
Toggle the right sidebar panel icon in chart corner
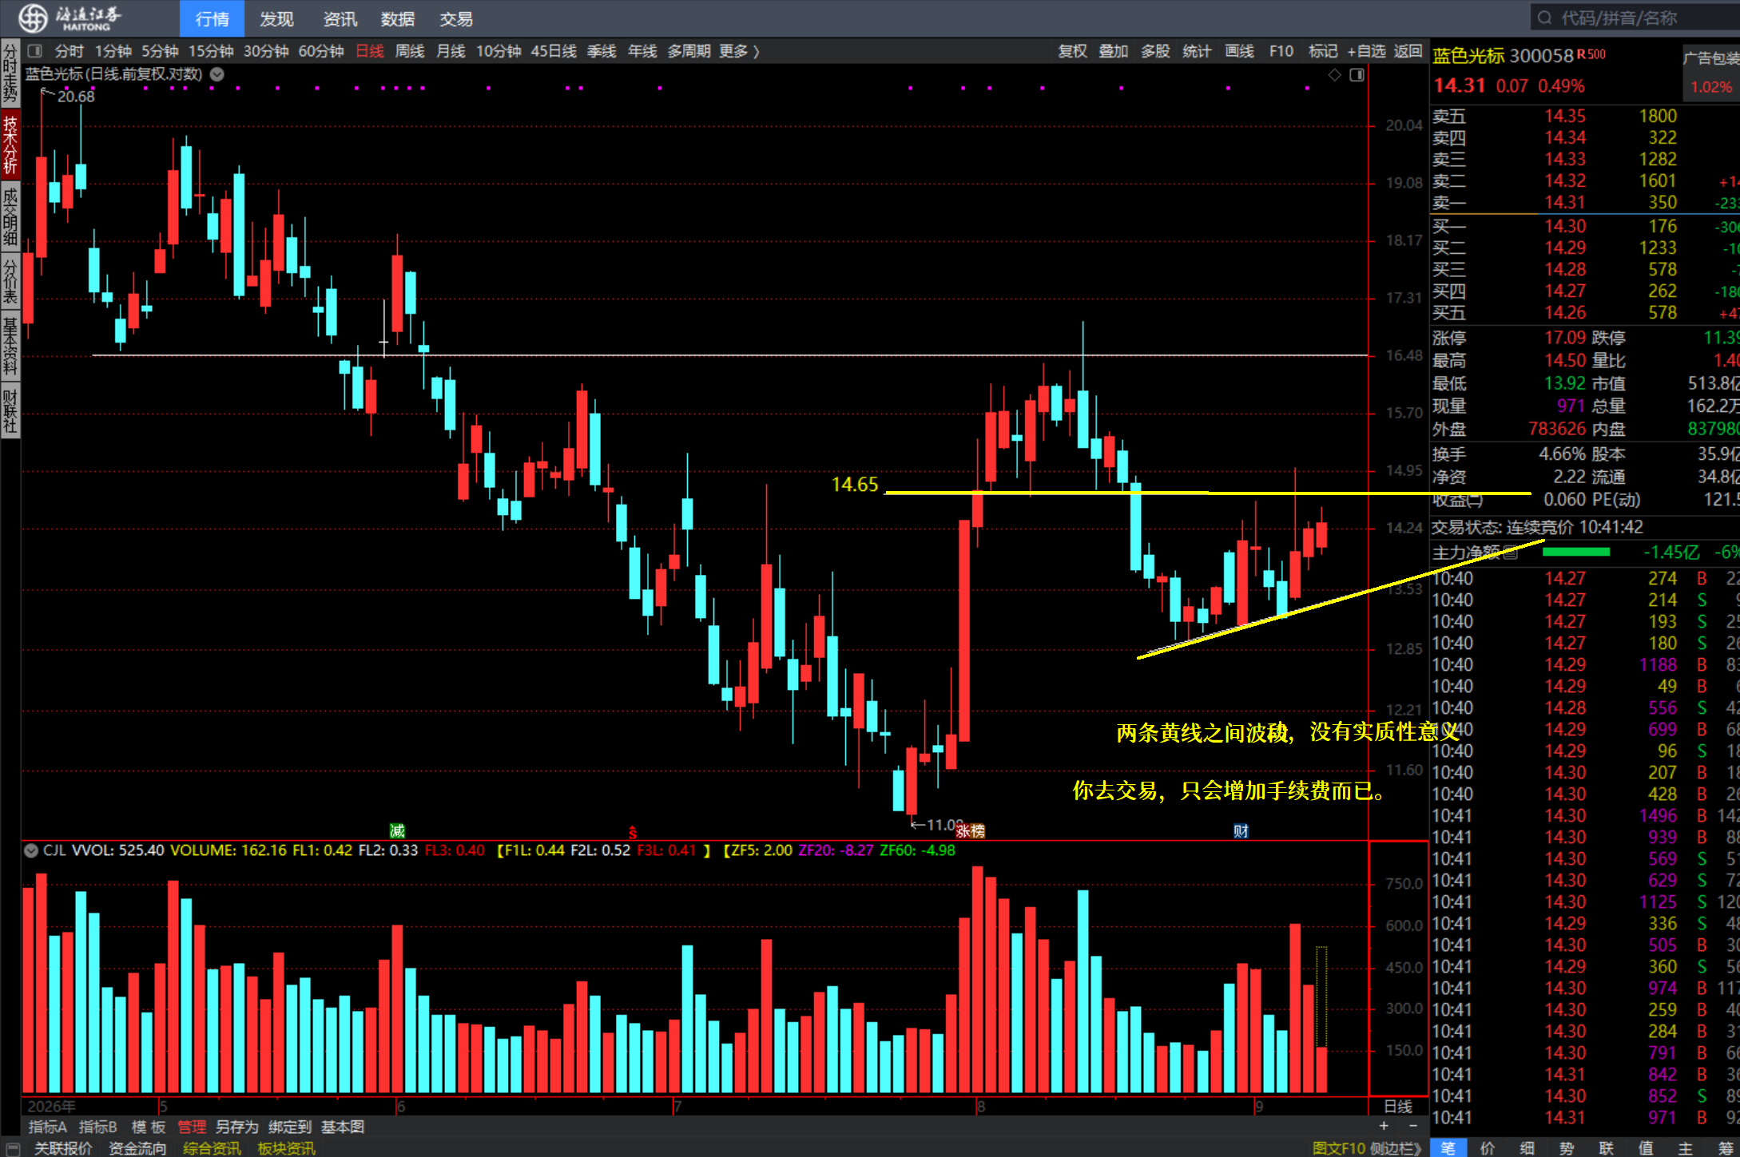pos(1357,74)
